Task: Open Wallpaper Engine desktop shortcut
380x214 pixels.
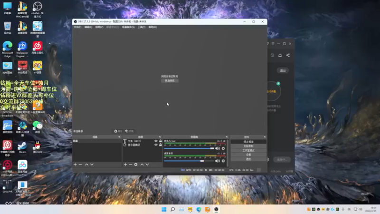Action: (x=22, y=49)
